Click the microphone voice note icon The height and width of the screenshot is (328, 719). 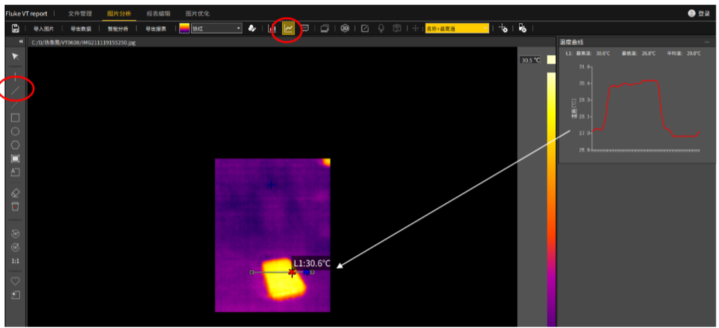[x=381, y=29]
